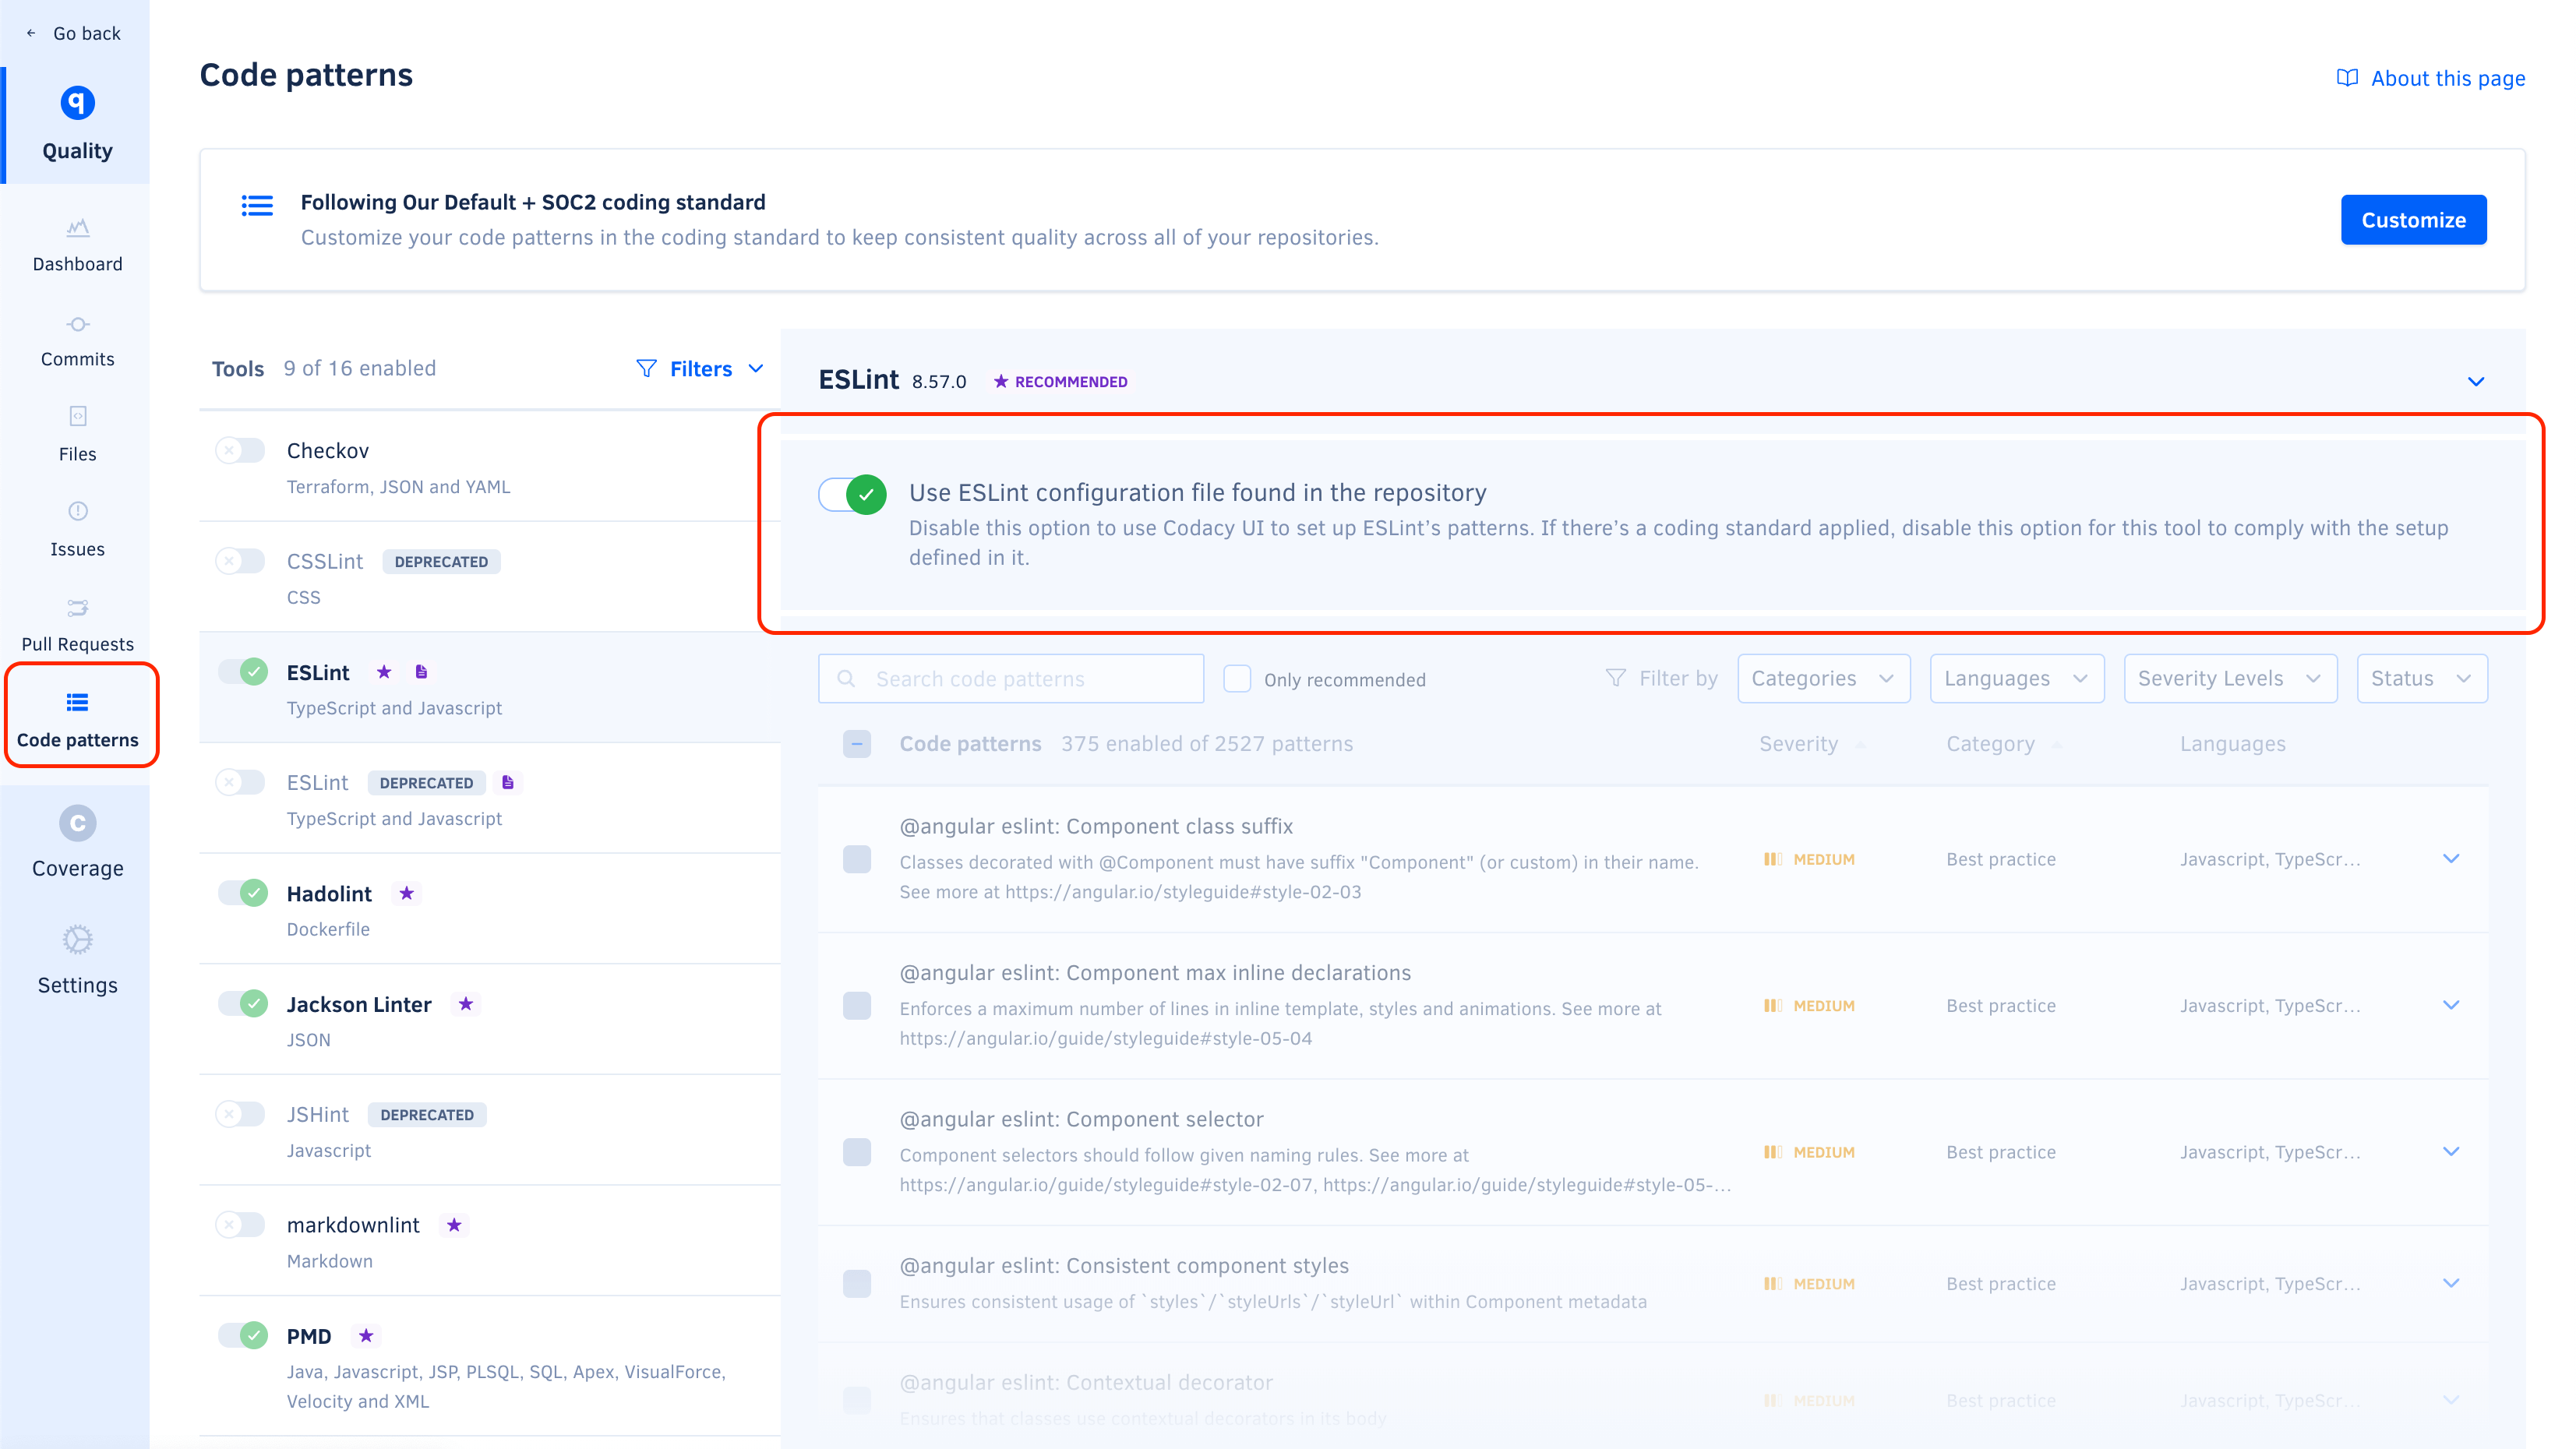Click the Code patterns list icon in sidebar
Screen dimensions: 2576x1449
77,702
